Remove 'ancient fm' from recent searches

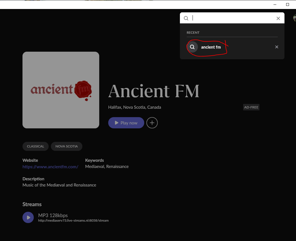point(277,47)
